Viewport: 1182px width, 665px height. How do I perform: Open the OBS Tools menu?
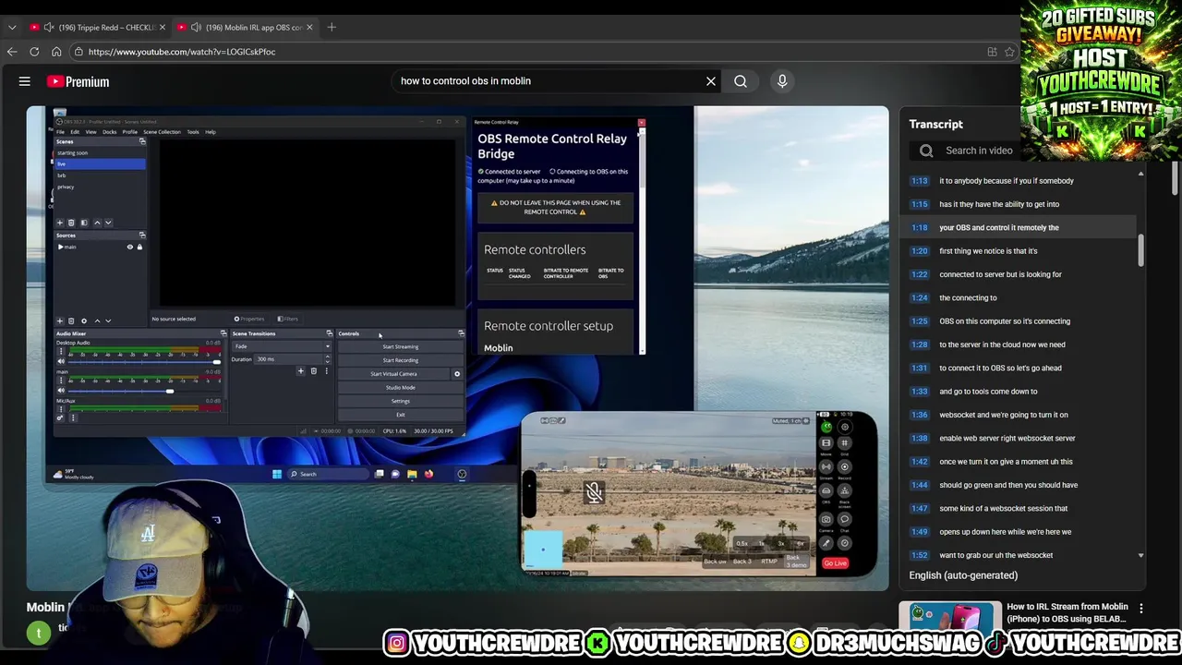click(x=193, y=132)
